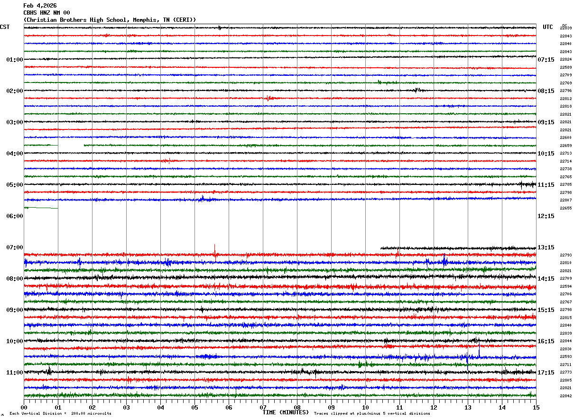Select the 10:00 CST hour label
The height and width of the screenshot is (420, 574).
click(15, 341)
